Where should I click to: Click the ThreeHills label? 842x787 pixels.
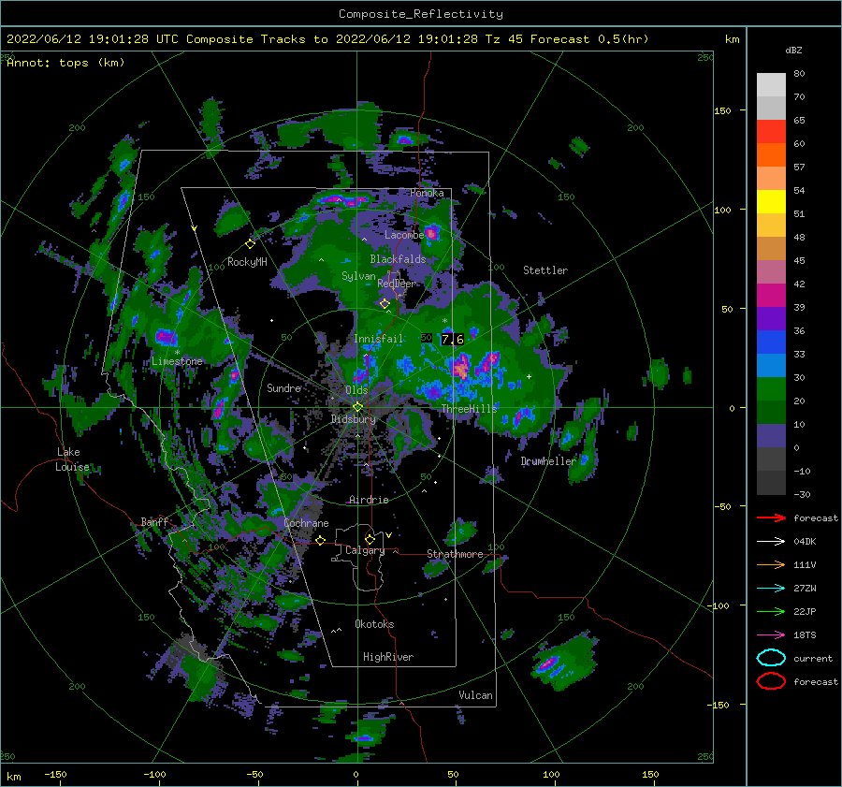[470, 409]
